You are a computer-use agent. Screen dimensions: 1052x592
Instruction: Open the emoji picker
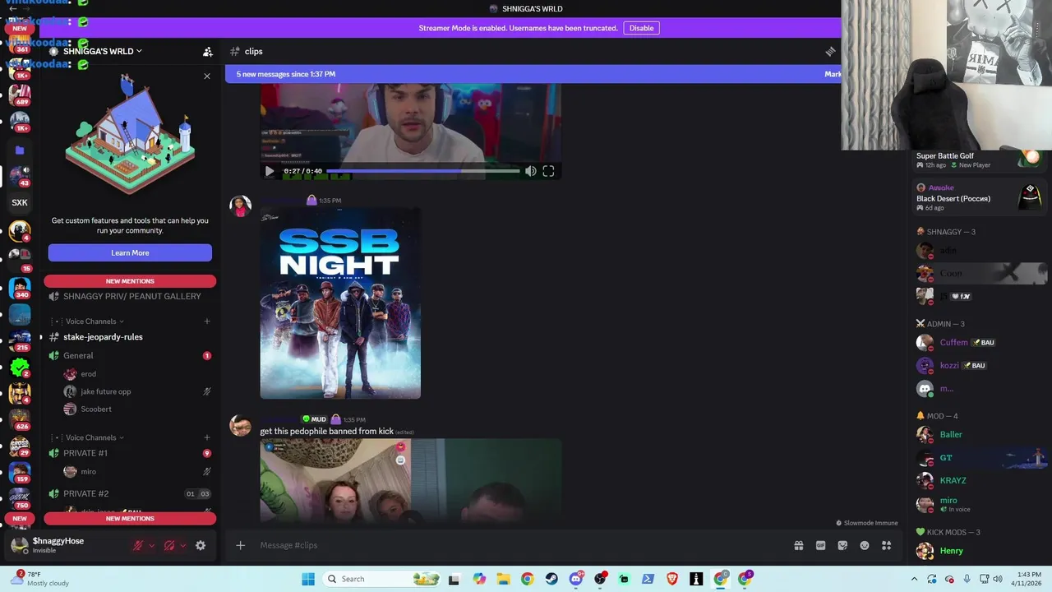tap(865, 545)
